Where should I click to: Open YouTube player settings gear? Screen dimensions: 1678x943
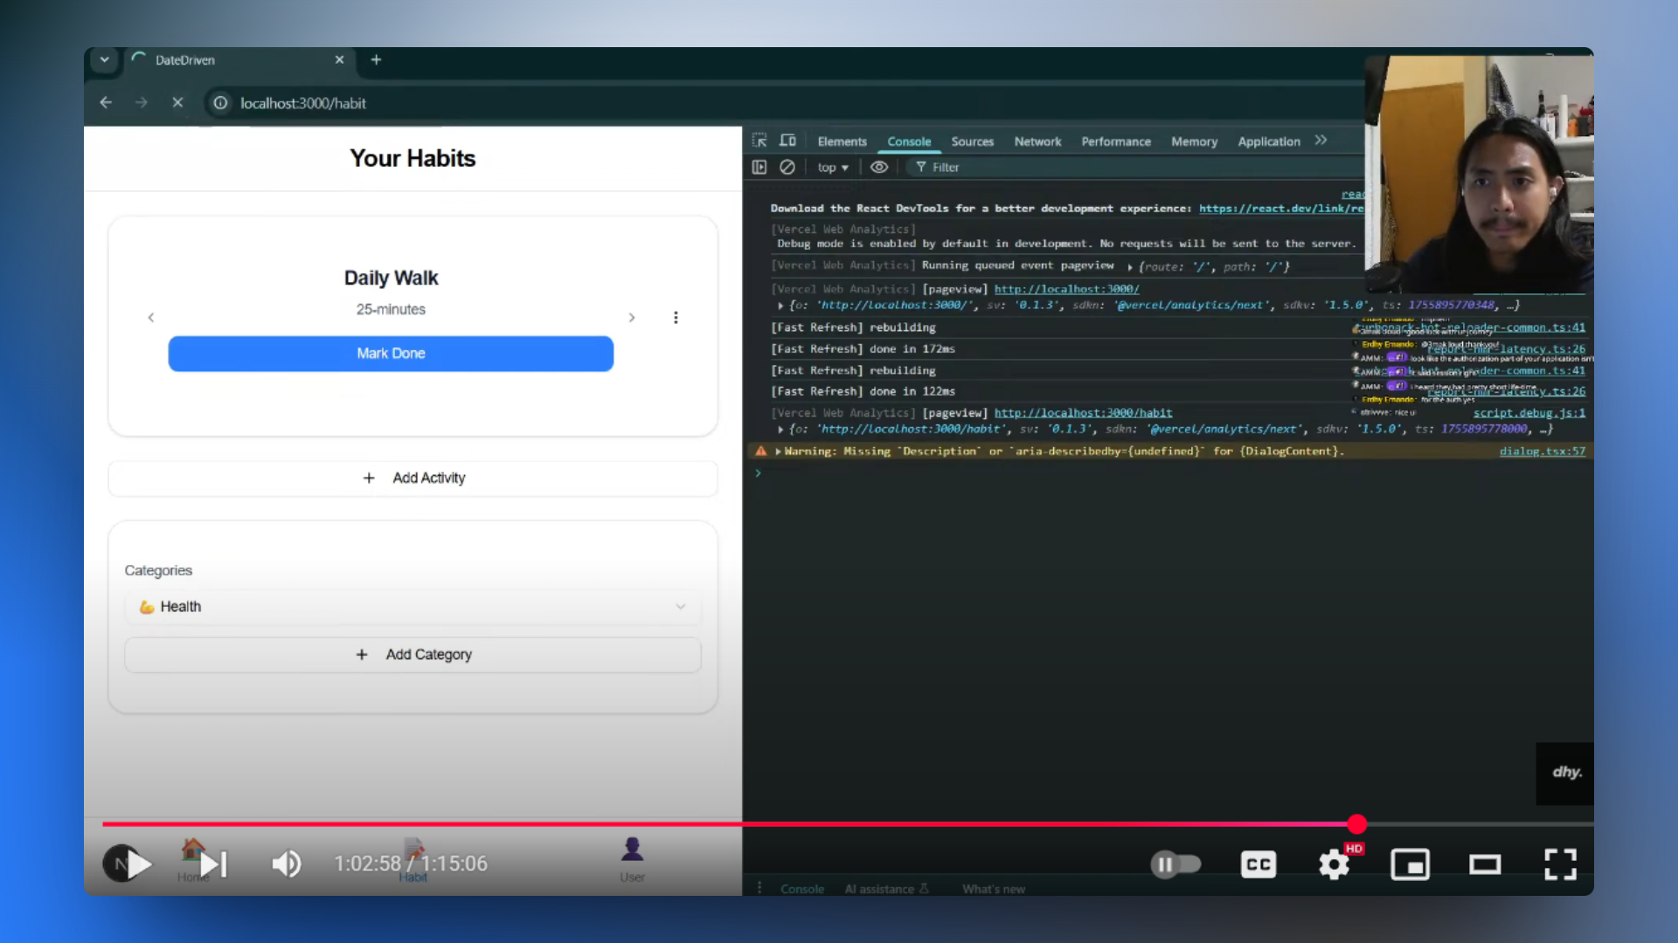[1334, 864]
